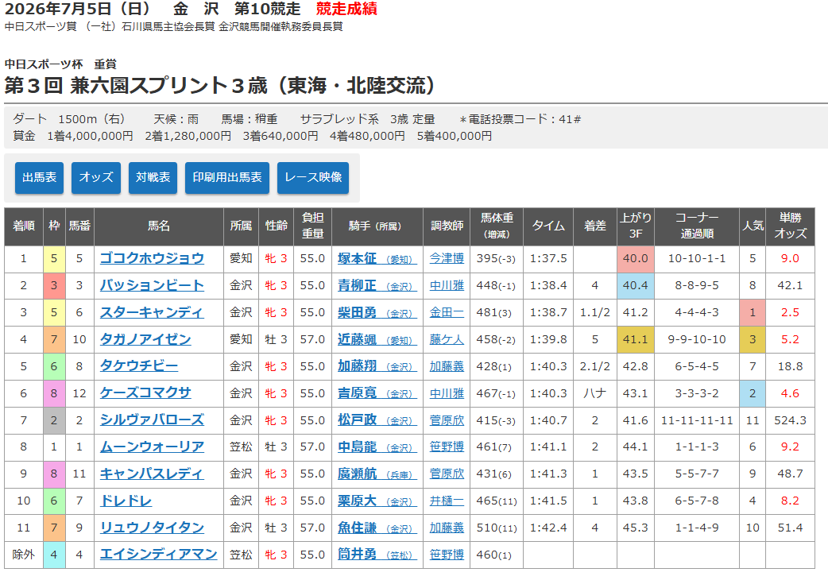Open trainer 金田一 link
The image size is (828, 580).
(x=447, y=312)
